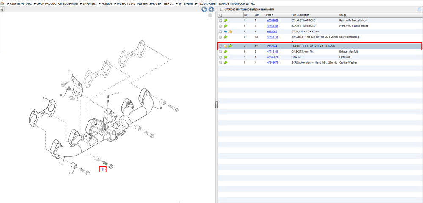This screenshot has height=203, width=423.
Task: Open part number link 4899085
Action: coord(272,32)
